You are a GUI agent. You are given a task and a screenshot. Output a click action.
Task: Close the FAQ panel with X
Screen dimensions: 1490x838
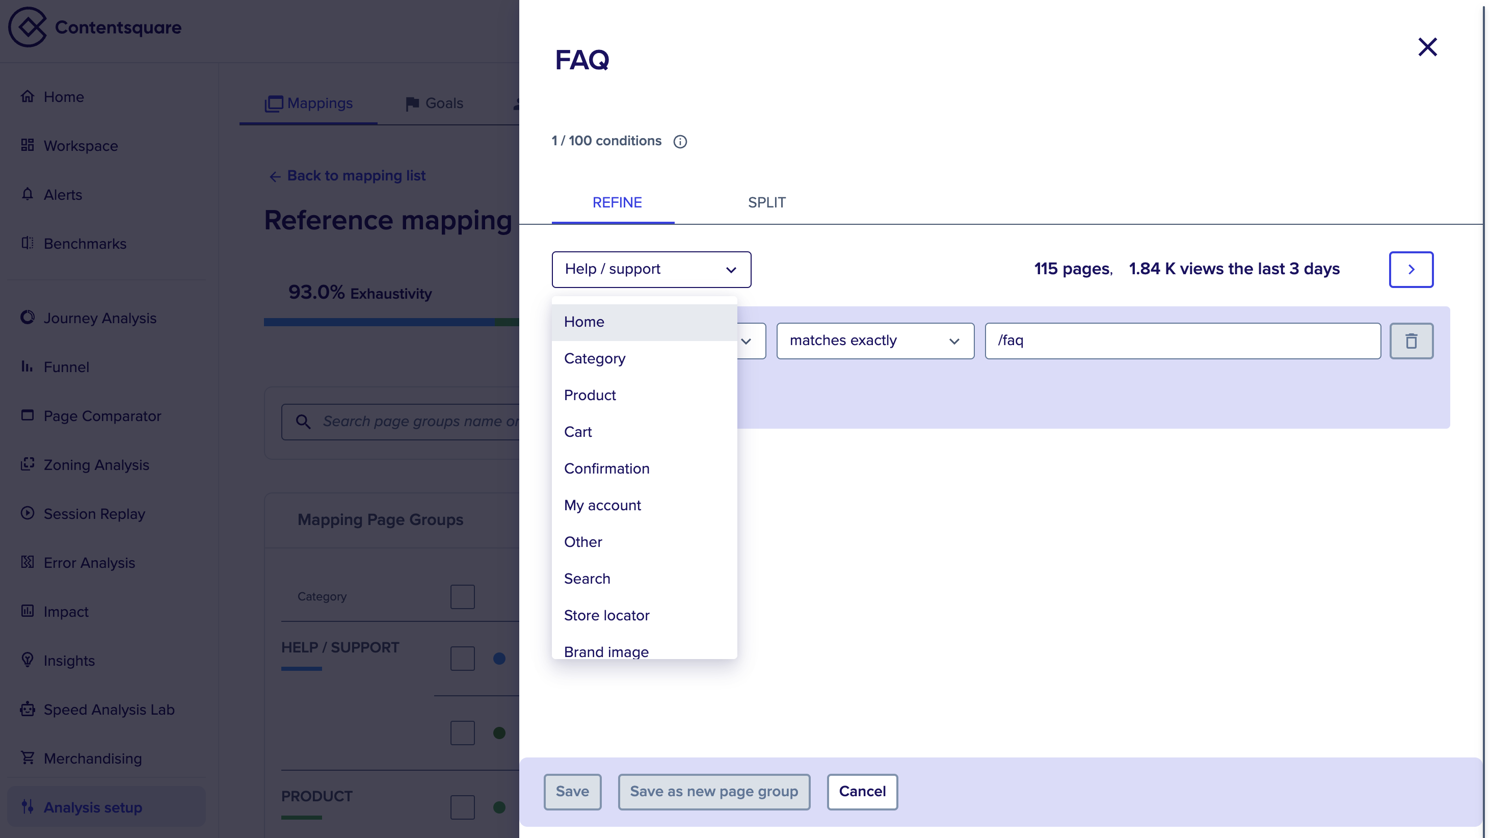(x=1427, y=47)
